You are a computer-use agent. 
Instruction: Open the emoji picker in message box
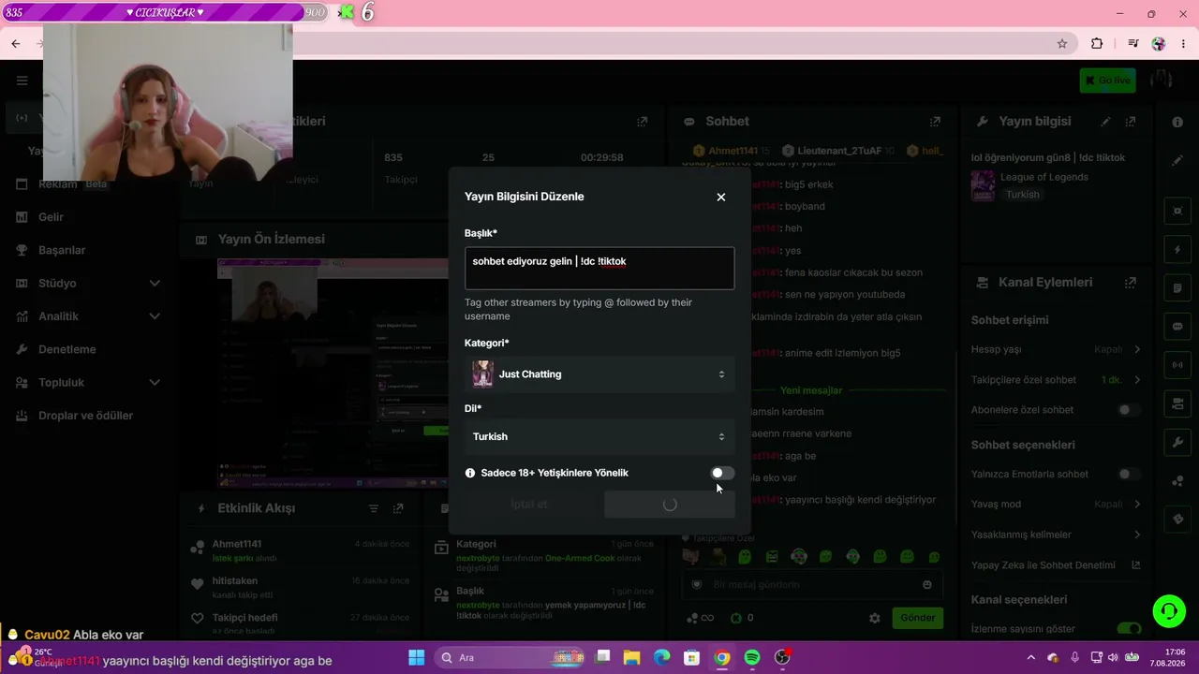click(927, 585)
